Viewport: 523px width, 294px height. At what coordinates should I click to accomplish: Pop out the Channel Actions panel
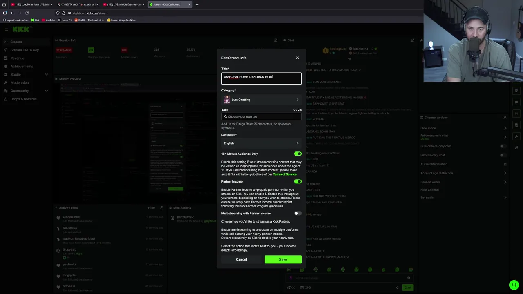click(504, 118)
